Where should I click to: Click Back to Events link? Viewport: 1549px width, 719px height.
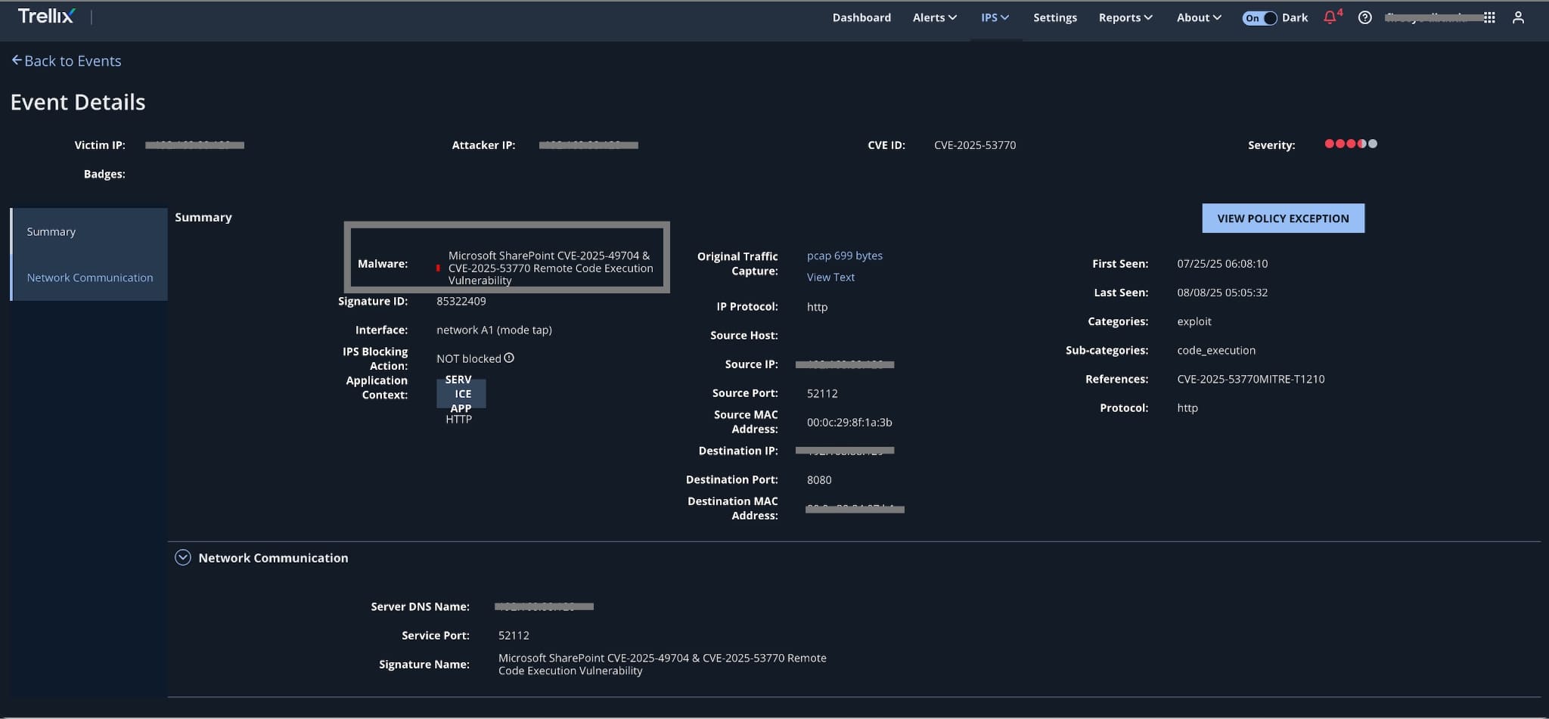[73, 60]
